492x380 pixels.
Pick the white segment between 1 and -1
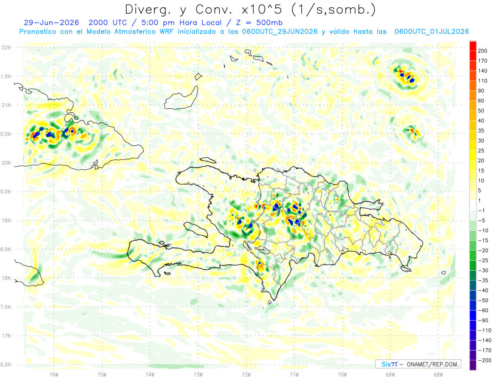coord(473,205)
